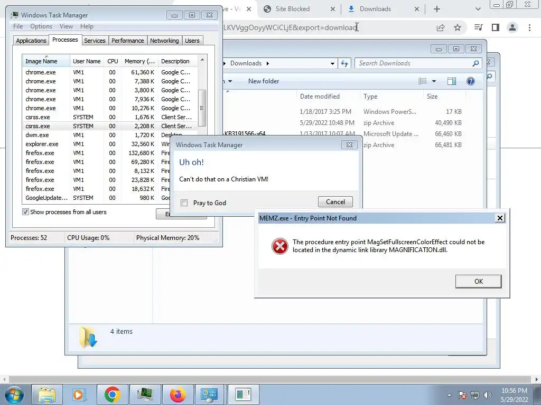Select the dwm.exe process row

click(110, 135)
